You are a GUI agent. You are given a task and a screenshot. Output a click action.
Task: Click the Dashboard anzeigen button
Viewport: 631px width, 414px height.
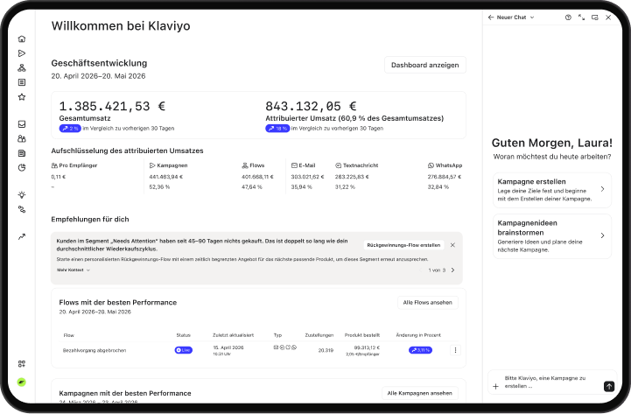[425, 65]
